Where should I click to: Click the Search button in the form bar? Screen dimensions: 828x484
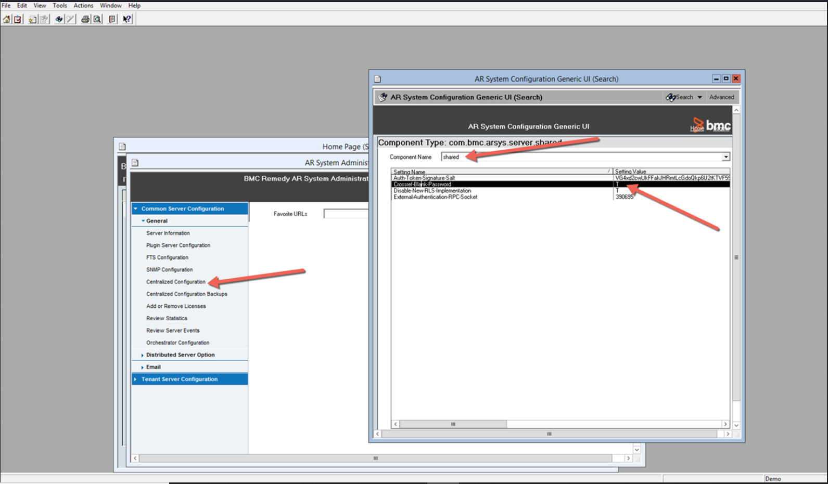pyautogui.click(x=680, y=97)
